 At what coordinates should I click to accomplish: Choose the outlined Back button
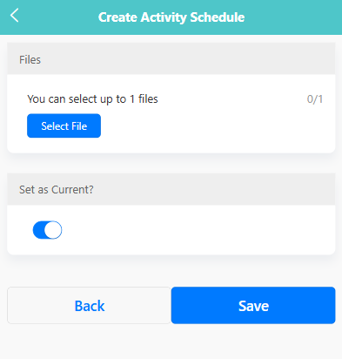89,305
